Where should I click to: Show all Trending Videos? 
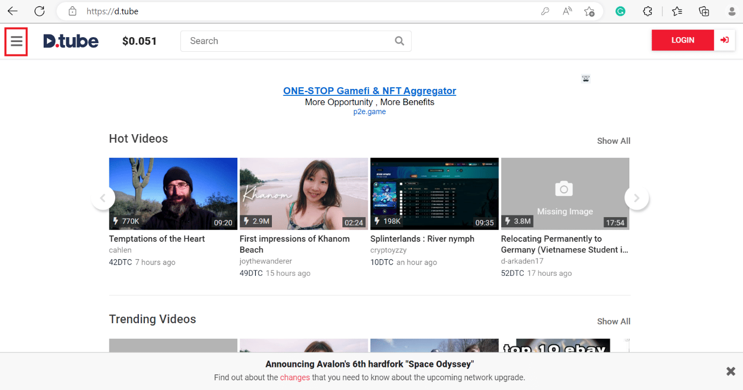pyautogui.click(x=613, y=322)
